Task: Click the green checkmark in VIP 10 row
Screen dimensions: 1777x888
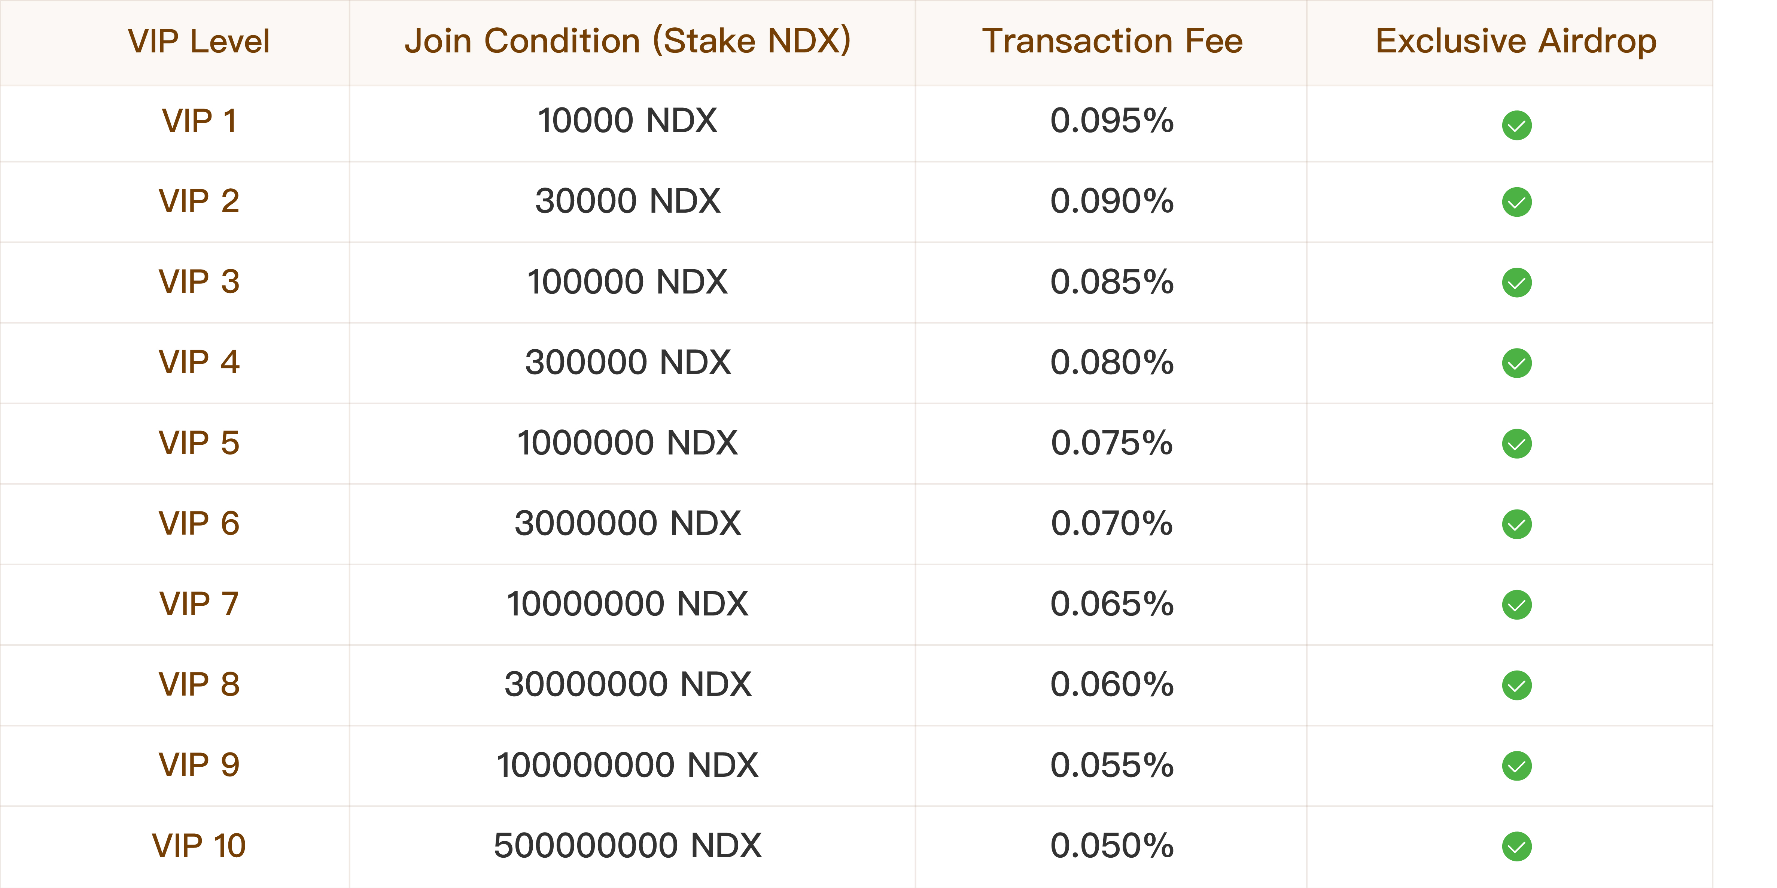Action: pyautogui.click(x=1516, y=846)
